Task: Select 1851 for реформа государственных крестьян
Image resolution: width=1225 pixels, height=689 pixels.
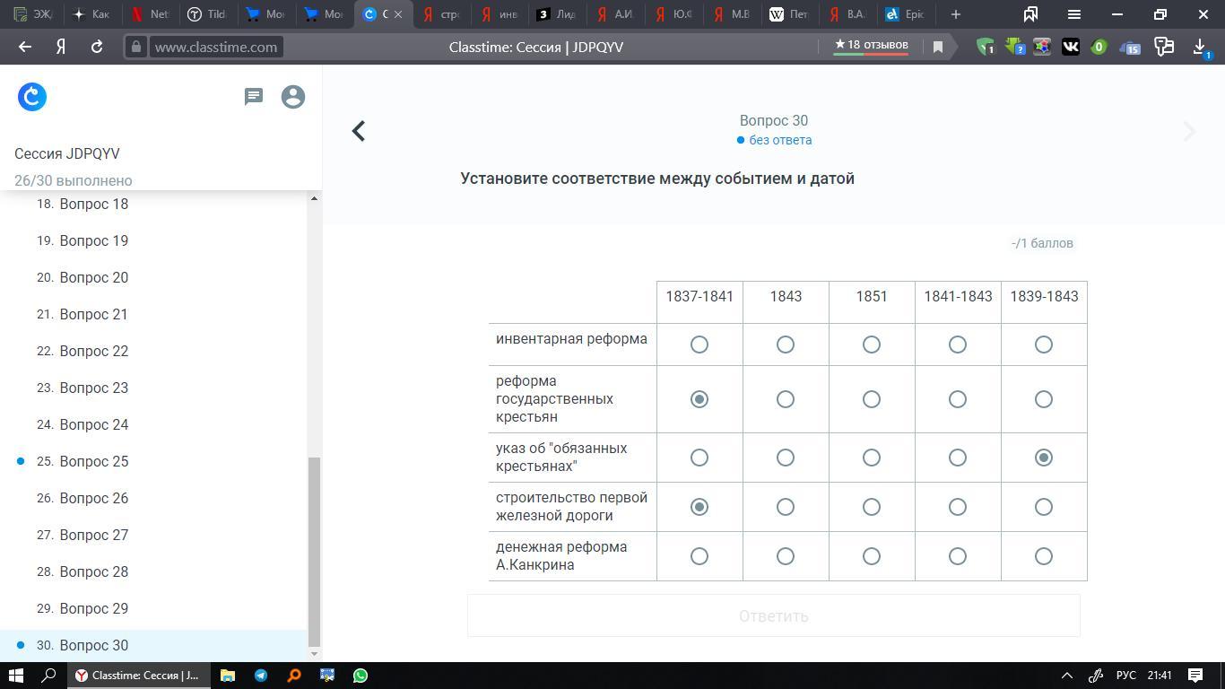Action: click(872, 399)
